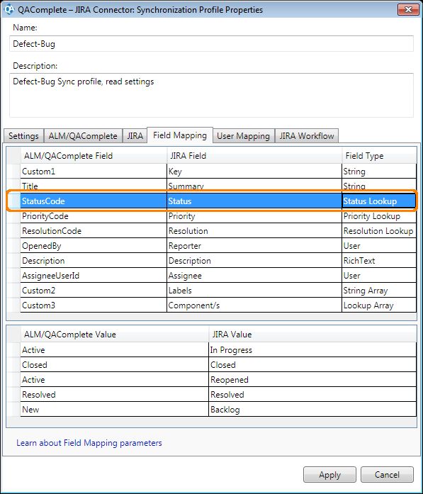This screenshot has width=423, height=494.
Task: Select the Summary JIRA field cell
Action: (x=254, y=185)
